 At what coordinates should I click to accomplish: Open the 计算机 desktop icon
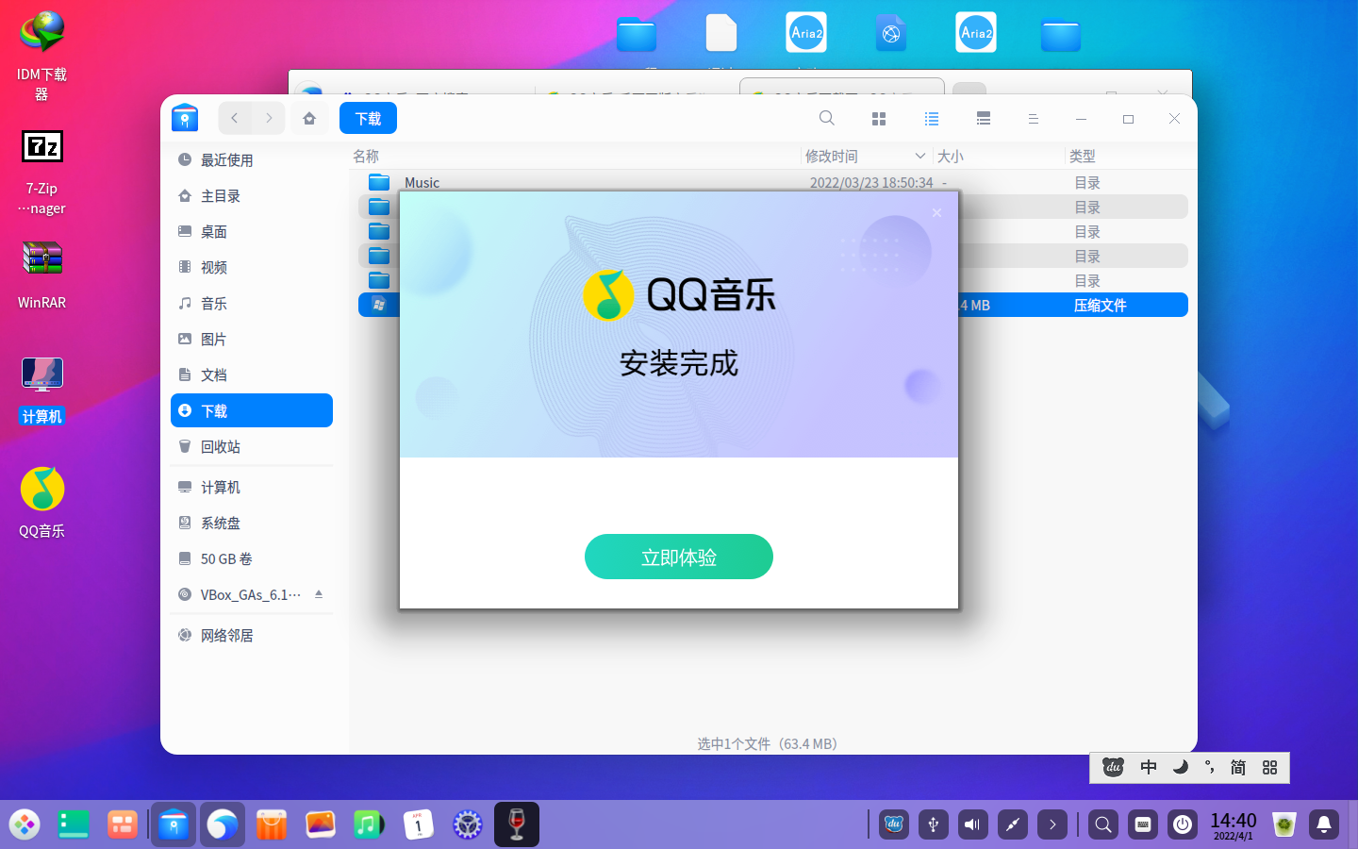[41, 391]
